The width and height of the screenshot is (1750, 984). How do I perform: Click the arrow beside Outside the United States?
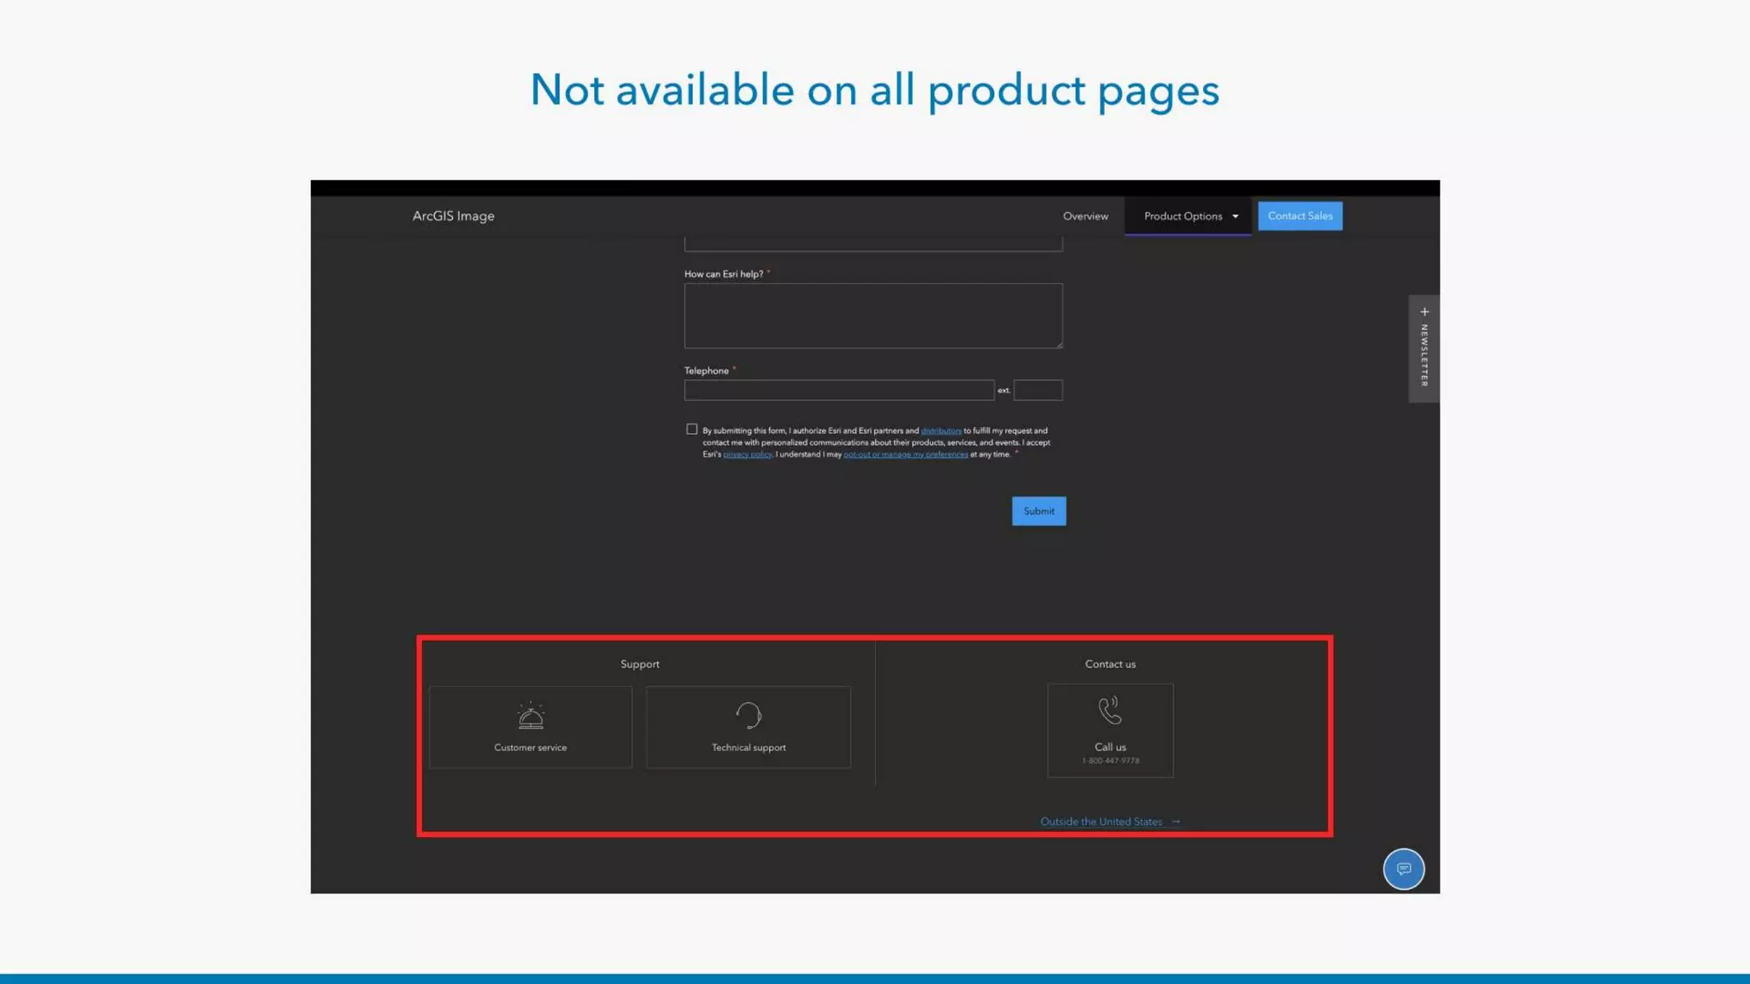(1176, 822)
